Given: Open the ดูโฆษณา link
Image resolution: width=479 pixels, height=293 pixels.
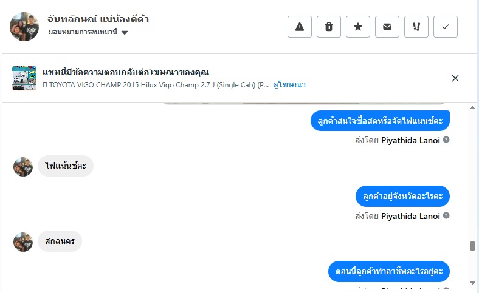Looking at the screenshot, I should point(289,85).
